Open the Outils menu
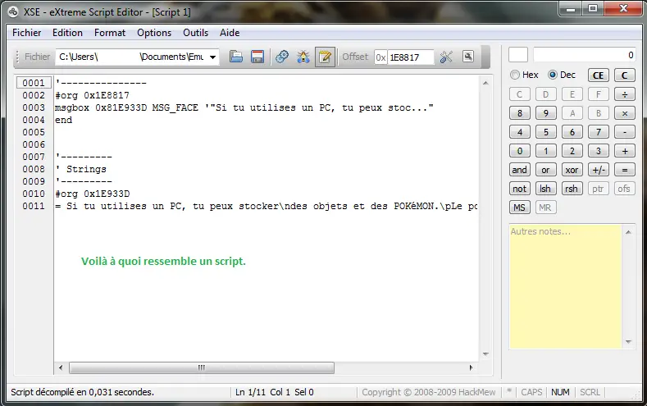 [196, 33]
